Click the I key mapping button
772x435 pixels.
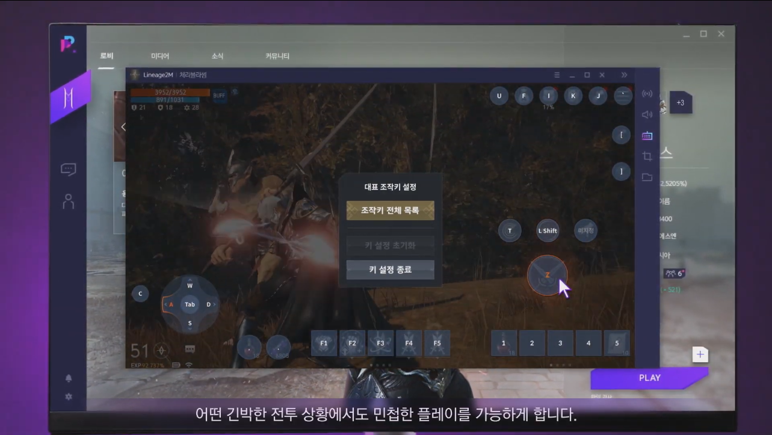(x=548, y=96)
